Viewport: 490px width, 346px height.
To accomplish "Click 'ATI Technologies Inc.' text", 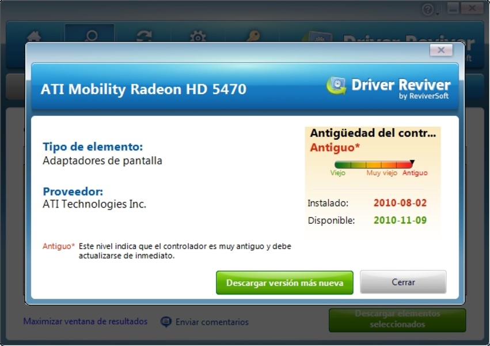I will tap(94, 204).
